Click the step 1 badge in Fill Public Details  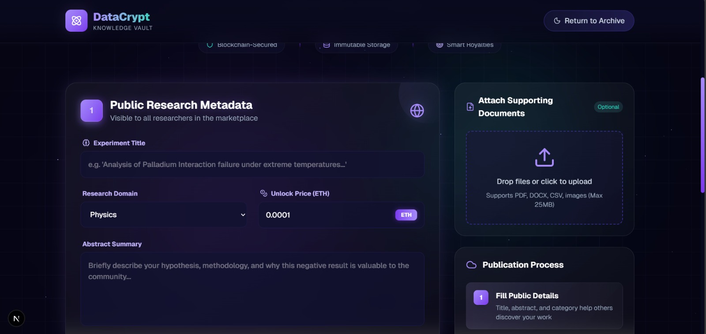[x=481, y=297]
